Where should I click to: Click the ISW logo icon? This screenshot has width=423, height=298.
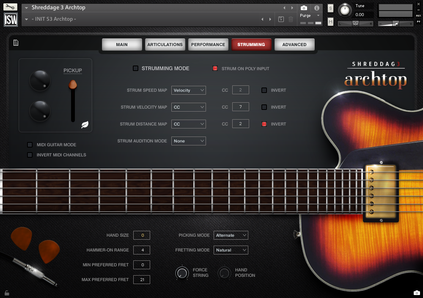click(x=10, y=19)
